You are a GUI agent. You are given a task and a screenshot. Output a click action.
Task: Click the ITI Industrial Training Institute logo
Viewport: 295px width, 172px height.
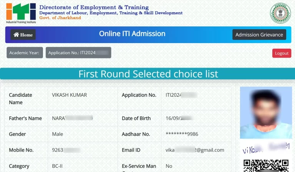coord(21,13)
